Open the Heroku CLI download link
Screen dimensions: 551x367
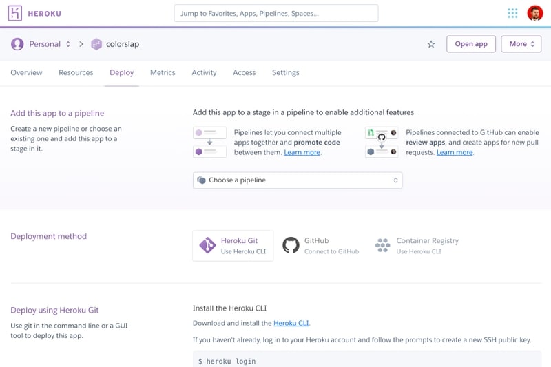[x=291, y=323]
